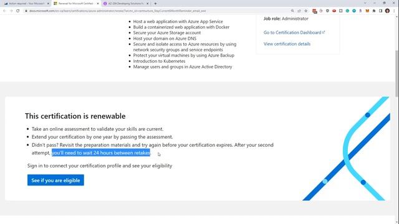The image size is (399, 224).
Task: Share this page from address bar
Action: coord(299,11)
